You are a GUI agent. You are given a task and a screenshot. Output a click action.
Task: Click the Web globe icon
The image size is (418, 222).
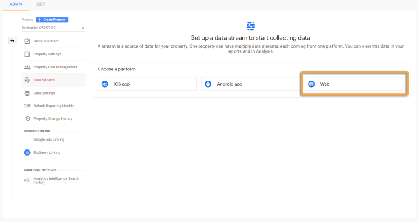pos(311,84)
